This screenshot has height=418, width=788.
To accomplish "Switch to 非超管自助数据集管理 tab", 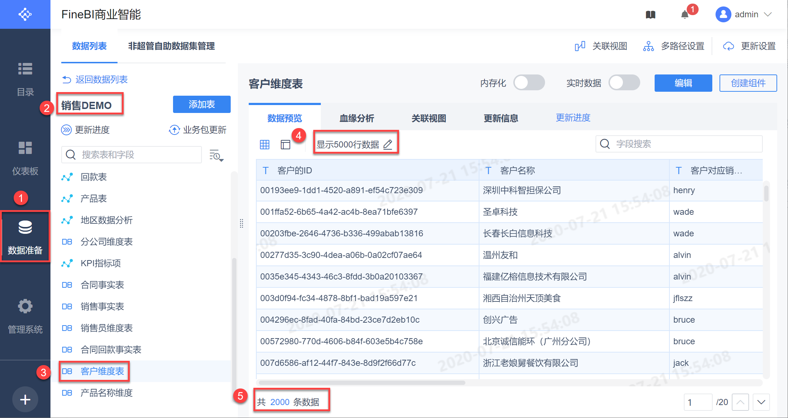I will coord(171,46).
